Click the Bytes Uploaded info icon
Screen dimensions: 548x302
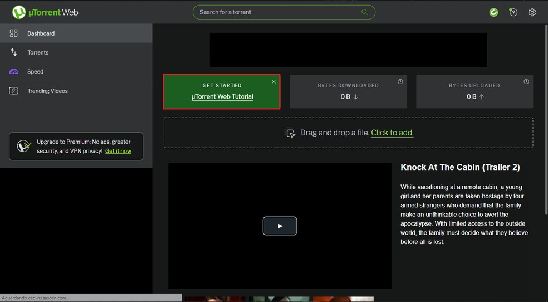[526, 81]
